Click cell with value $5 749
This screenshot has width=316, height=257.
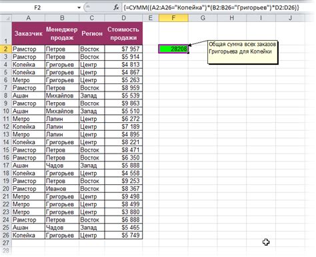click(x=123, y=235)
